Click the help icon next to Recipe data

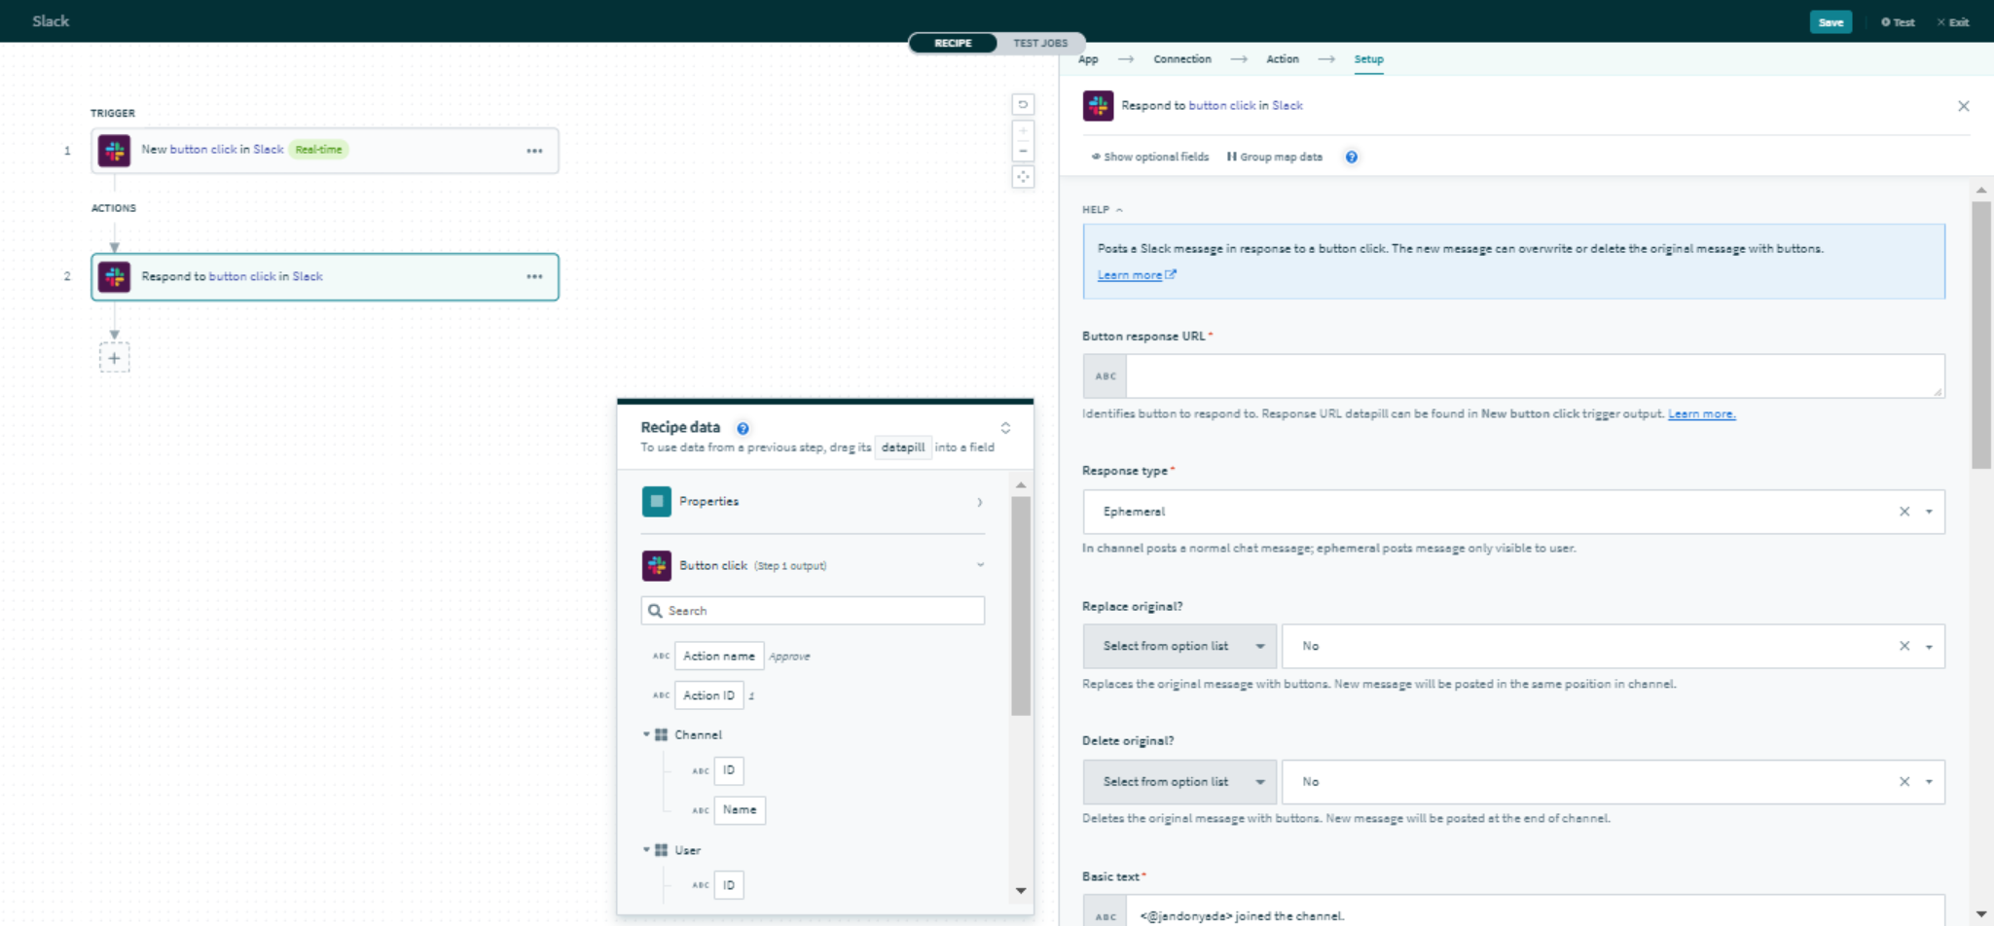coord(743,427)
